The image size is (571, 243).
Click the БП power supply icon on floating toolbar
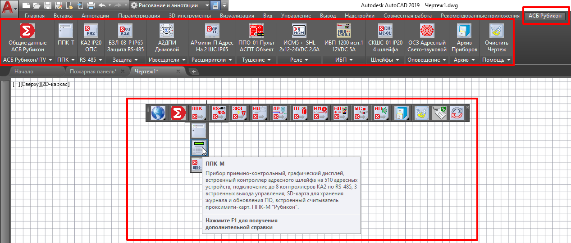tap(340, 113)
